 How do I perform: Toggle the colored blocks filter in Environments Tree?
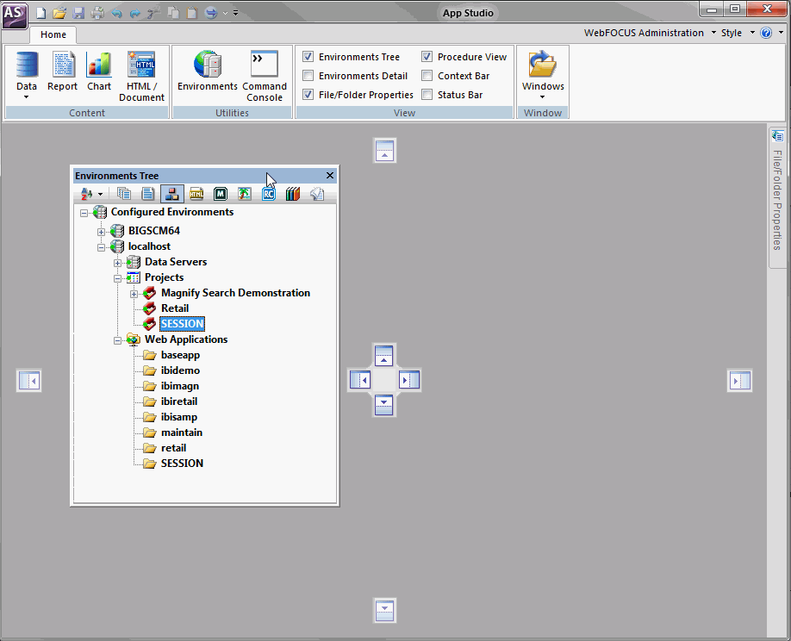(172, 194)
